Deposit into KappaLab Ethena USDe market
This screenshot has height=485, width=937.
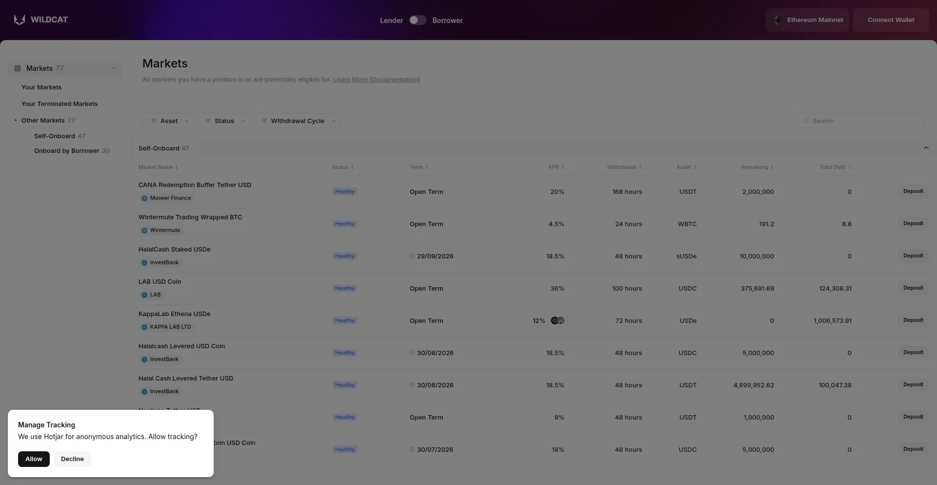pyautogui.click(x=913, y=320)
